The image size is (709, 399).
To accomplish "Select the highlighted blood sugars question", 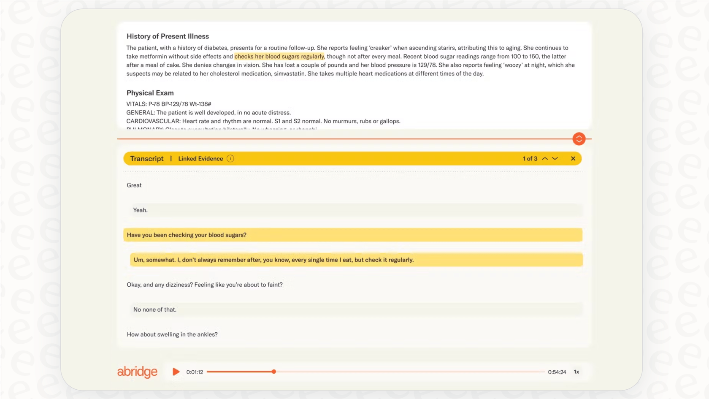I will coord(187,235).
